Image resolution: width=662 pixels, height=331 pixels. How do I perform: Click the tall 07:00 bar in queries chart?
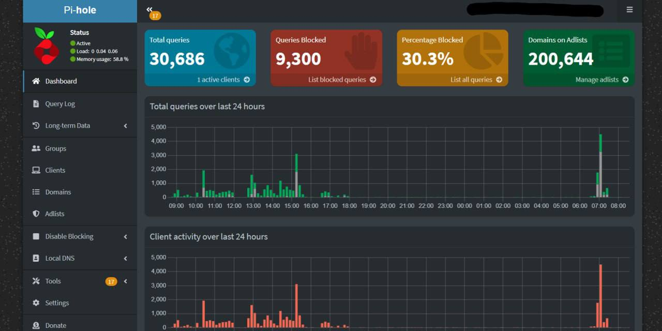click(x=600, y=165)
